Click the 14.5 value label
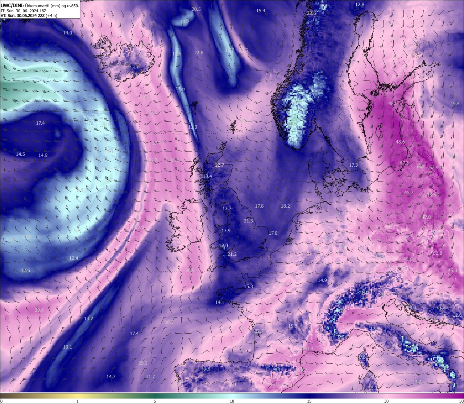Screen dimensions: 464x404 [20, 154]
